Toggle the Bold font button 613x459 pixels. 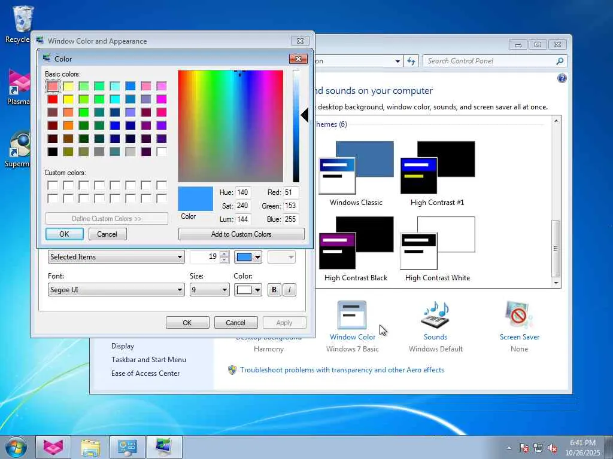coord(274,290)
